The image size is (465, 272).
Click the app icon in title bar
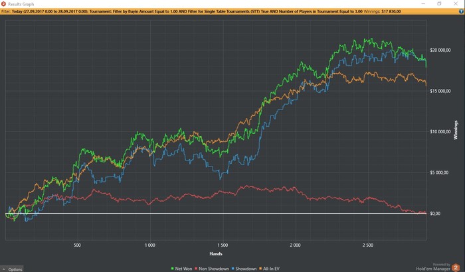[3, 4]
